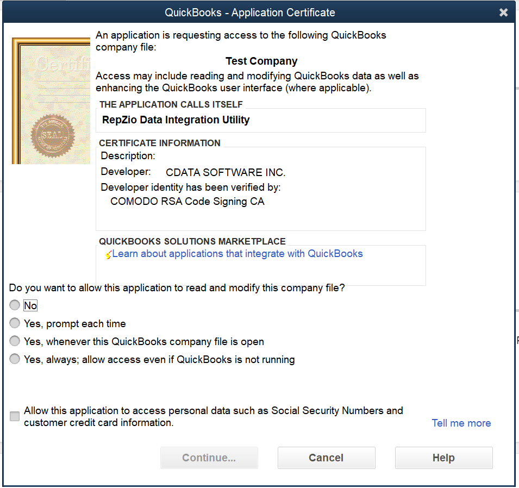This screenshot has width=519, height=488.
Task: Click the "QUICKBOOKS SOLUTIONS MARKETPLACE" heading
Action: [x=192, y=241]
